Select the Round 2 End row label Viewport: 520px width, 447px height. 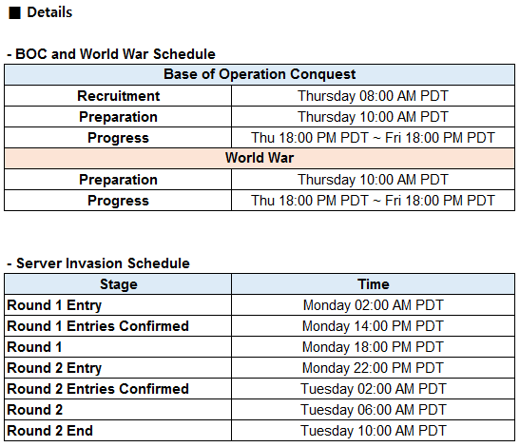50,431
